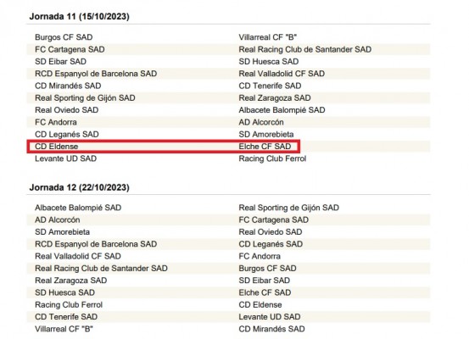Click the Jornada 11 (15/10/2023) heading

(x=79, y=16)
